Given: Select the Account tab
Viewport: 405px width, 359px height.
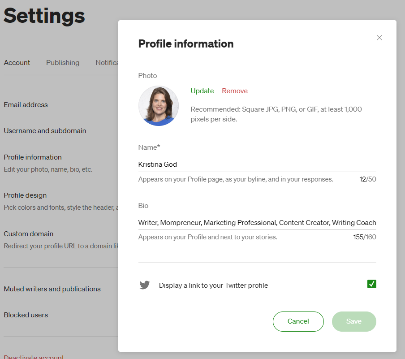Looking at the screenshot, I should 17,63.
